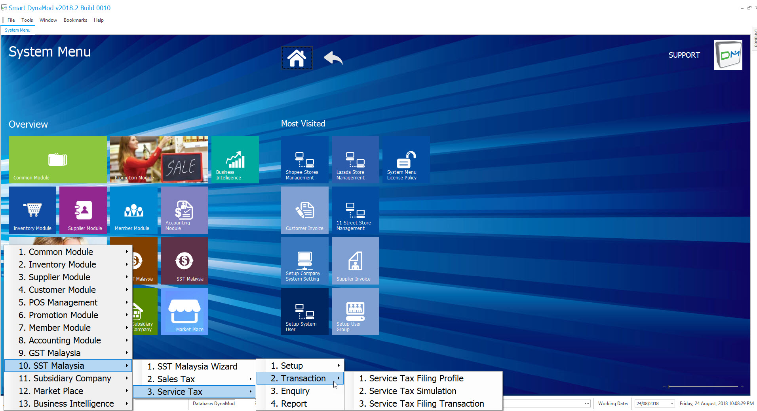Open the Setup User Group tile

356,311
